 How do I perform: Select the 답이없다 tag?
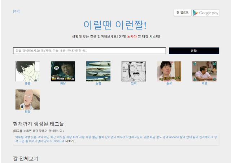tap(110, 137)
